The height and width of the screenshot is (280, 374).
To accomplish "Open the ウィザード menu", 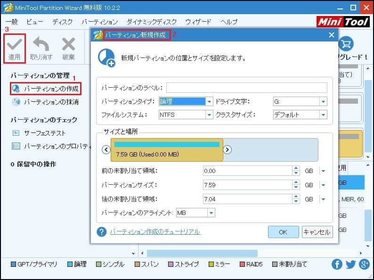I will point(198,22).
